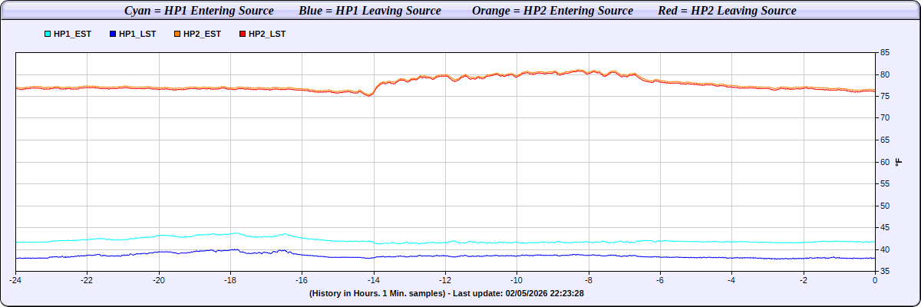Toggle the HP1_EST series legend label
The width and height of the screenshot is (921, 307).
[x=72, y=35]
